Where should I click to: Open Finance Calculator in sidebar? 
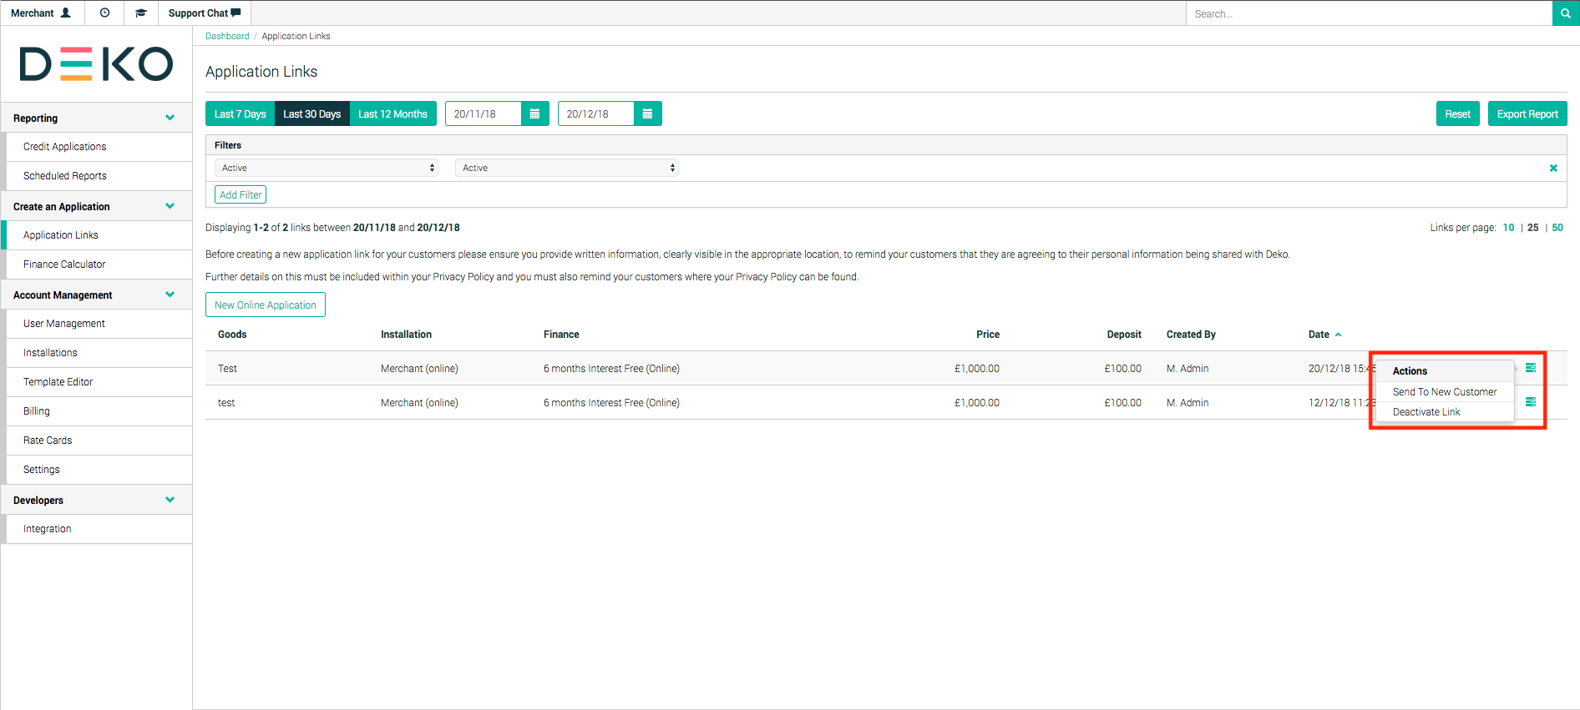click(x=99, y=264)
